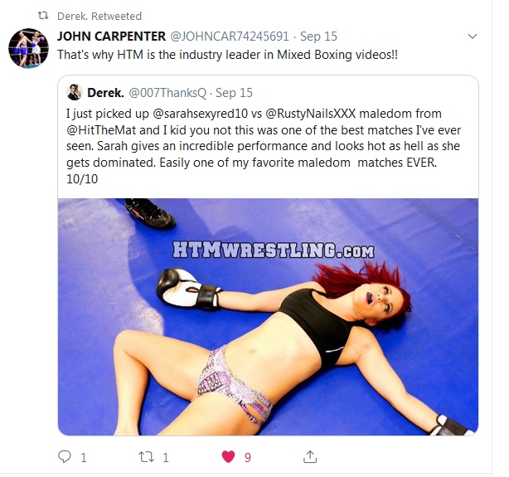The height and width of the screenshot is (477, 509).
Task: Open the @RustyNailsXXX mention
Action: coord(311,114)
